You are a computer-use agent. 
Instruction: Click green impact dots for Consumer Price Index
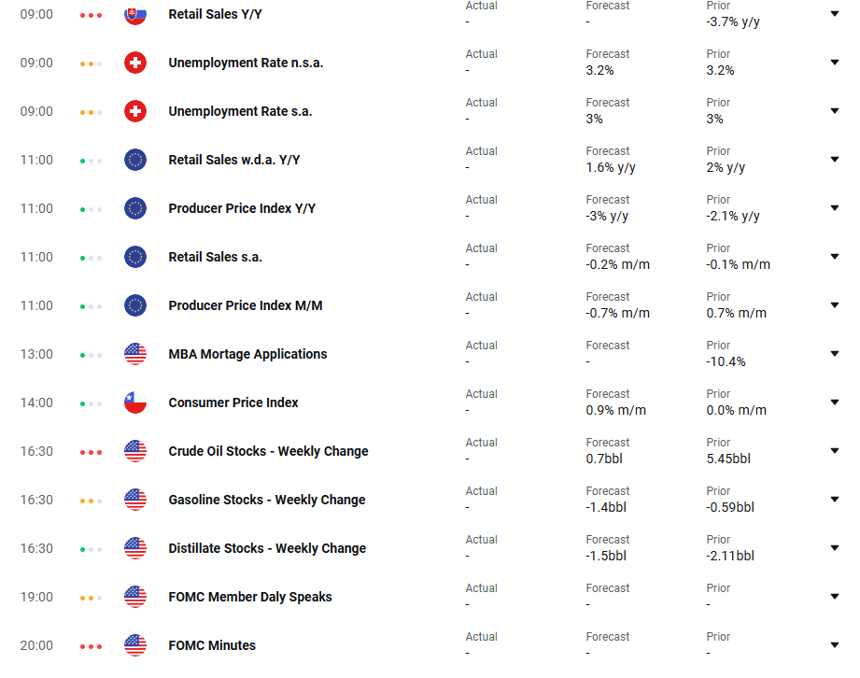(x=91, y=403)
